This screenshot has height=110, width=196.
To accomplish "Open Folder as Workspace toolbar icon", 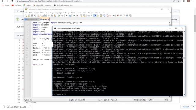I will click(110, 16).
